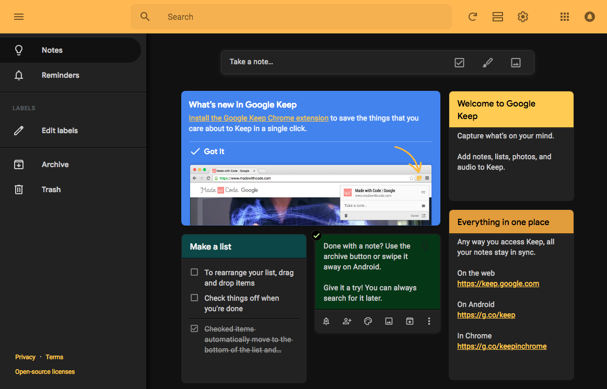Click the Search input field
Screen dimensions: 607x389
291,17
